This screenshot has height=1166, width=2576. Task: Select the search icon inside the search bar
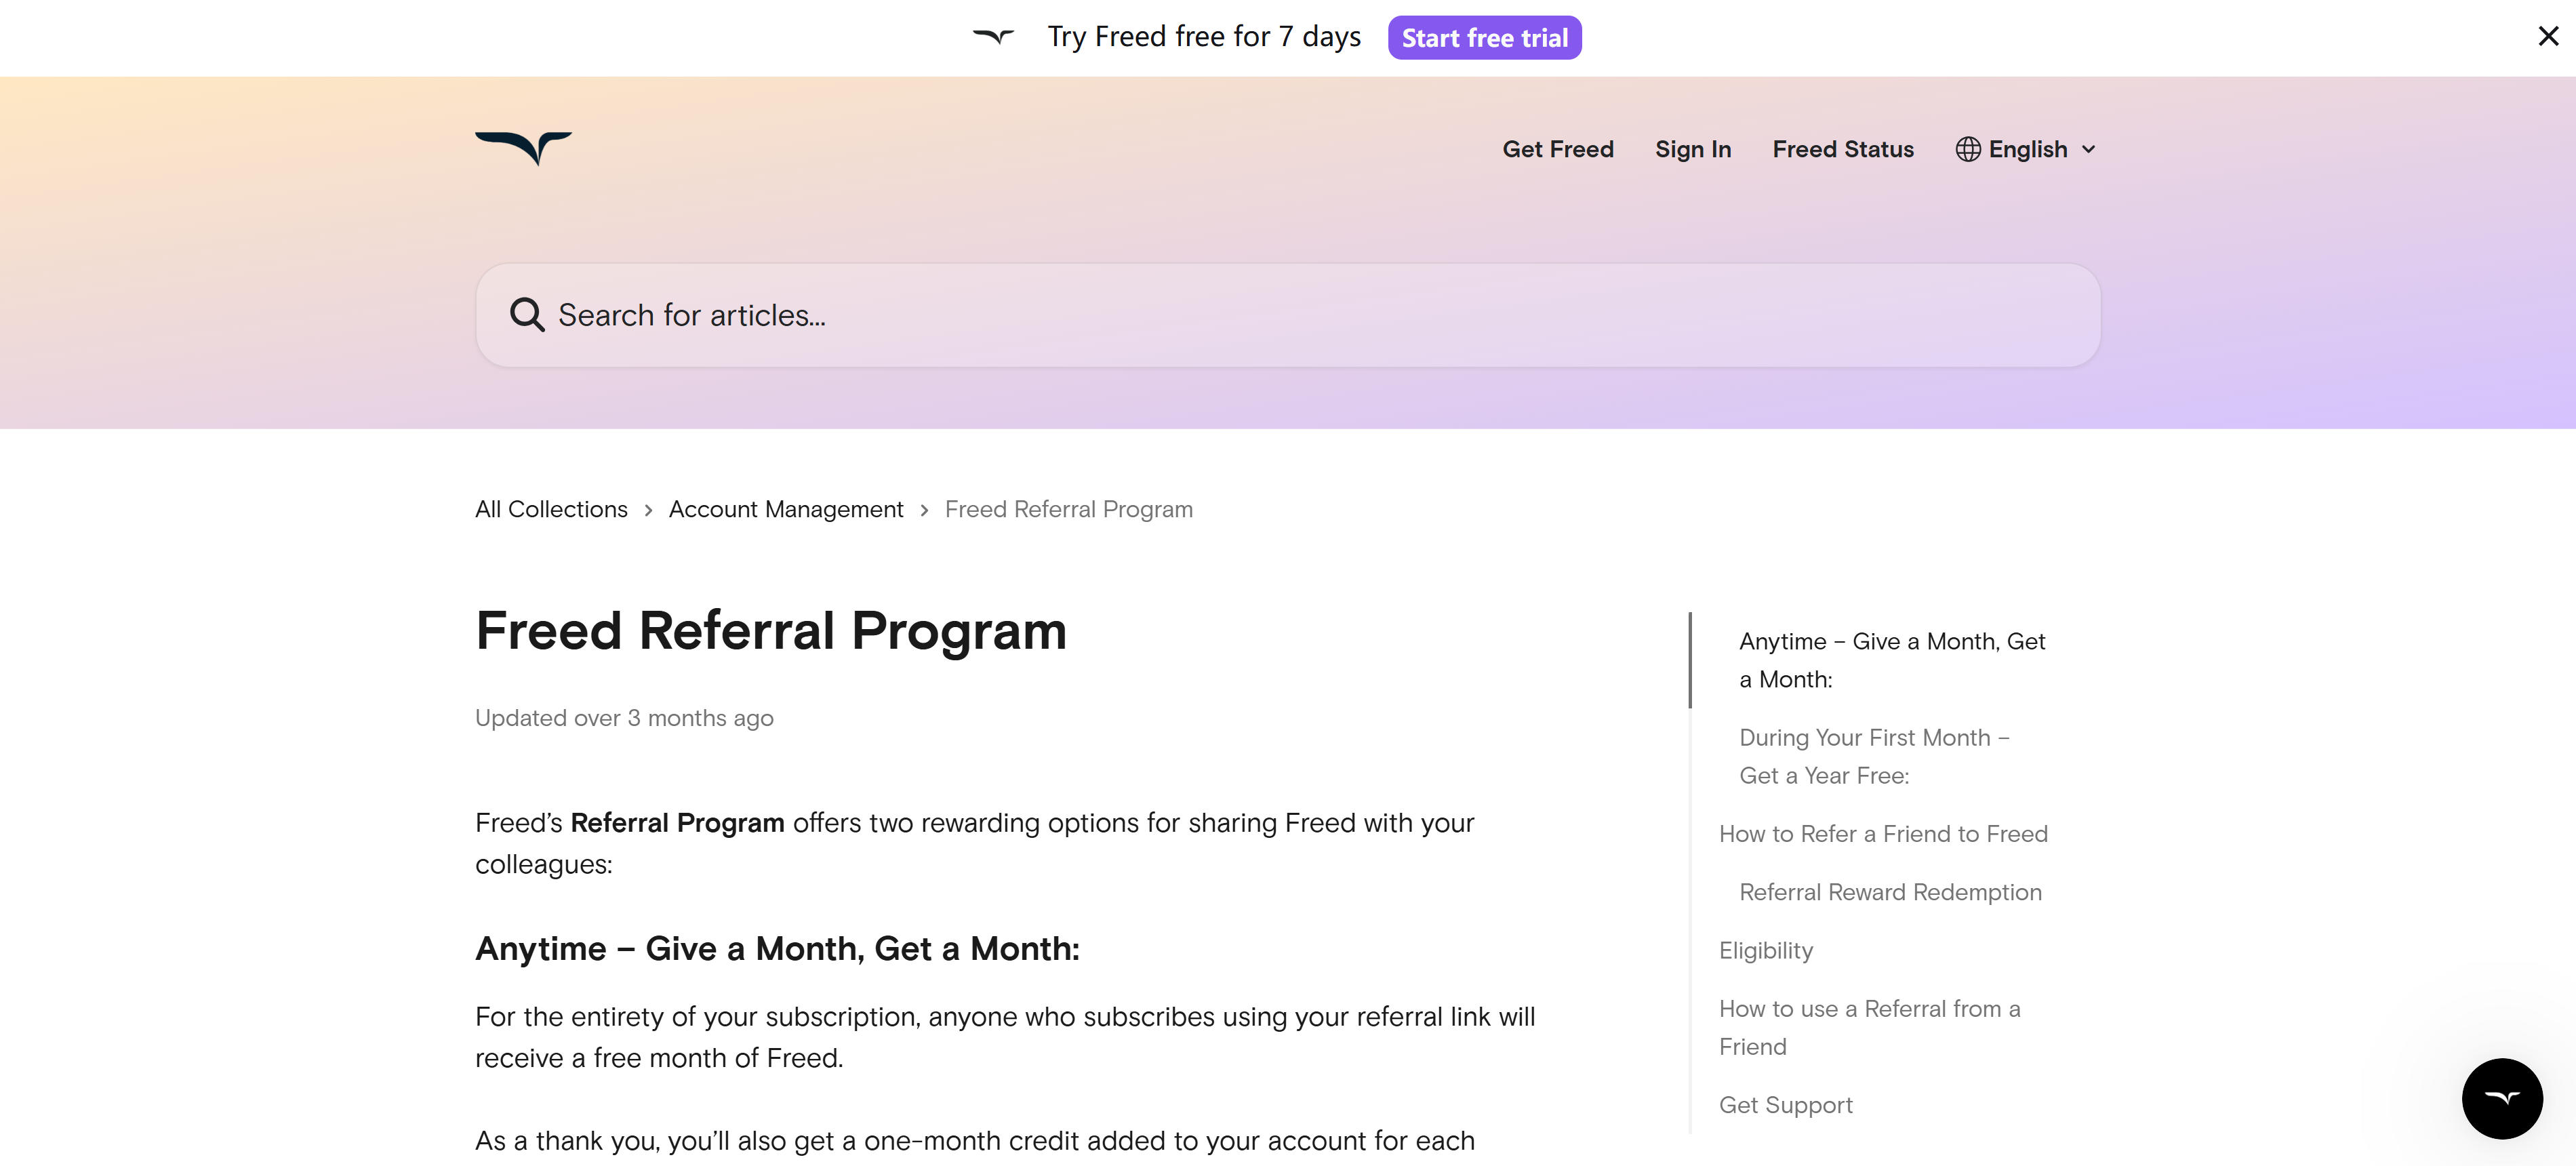click(527, 314)
